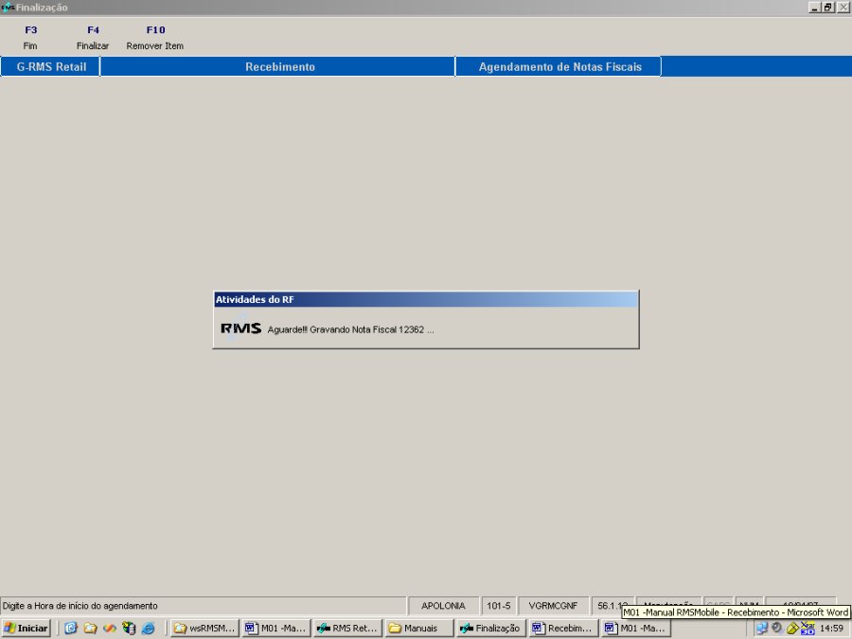This screenshot has width=852, height=639.
Task: Click the RMS logo in Atividades dialog
Action: click(240, 328)
